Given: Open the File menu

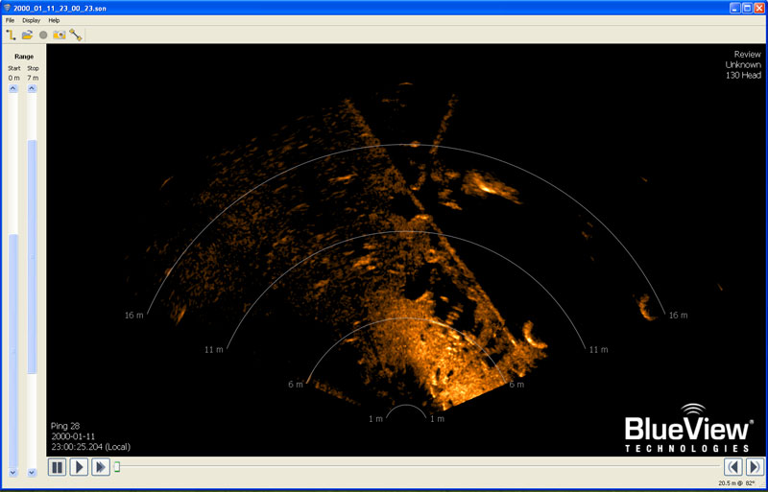Looking at the screenshot, I should point(10,20).
